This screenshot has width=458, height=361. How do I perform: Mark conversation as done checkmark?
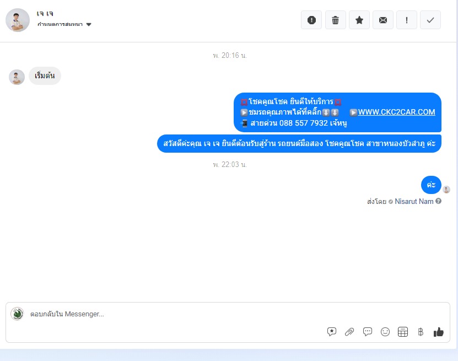tap(430, 20)
